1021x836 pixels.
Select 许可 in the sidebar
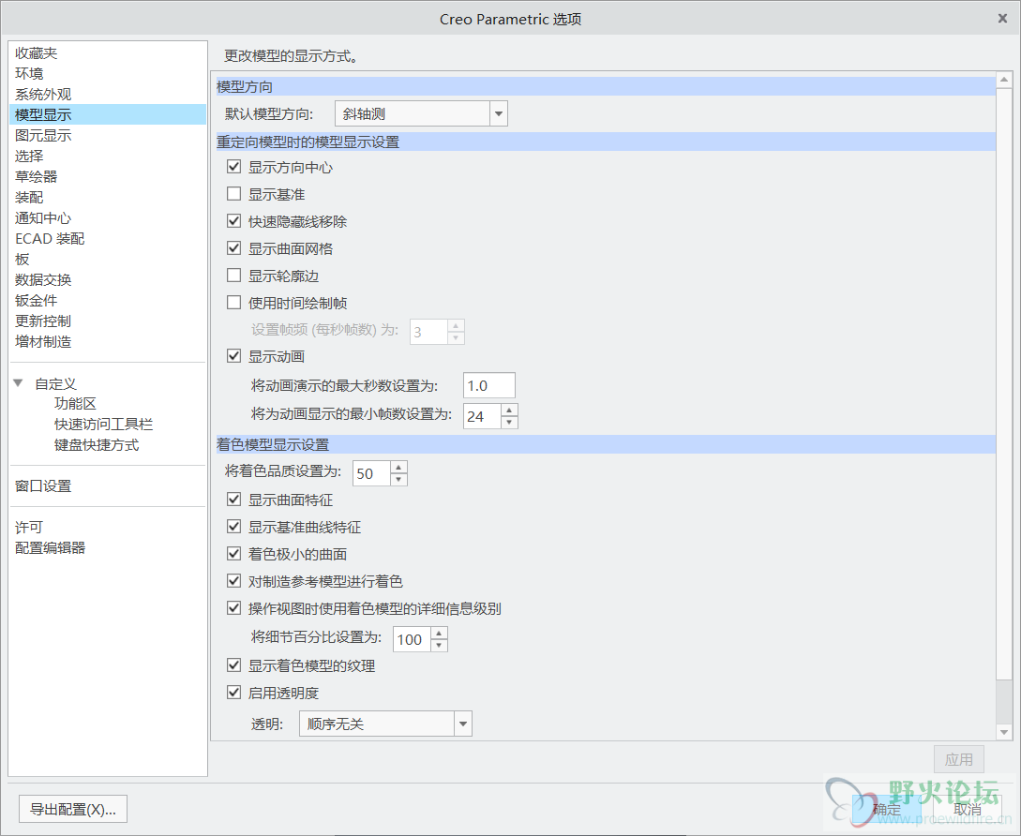(x=29, y=528)
